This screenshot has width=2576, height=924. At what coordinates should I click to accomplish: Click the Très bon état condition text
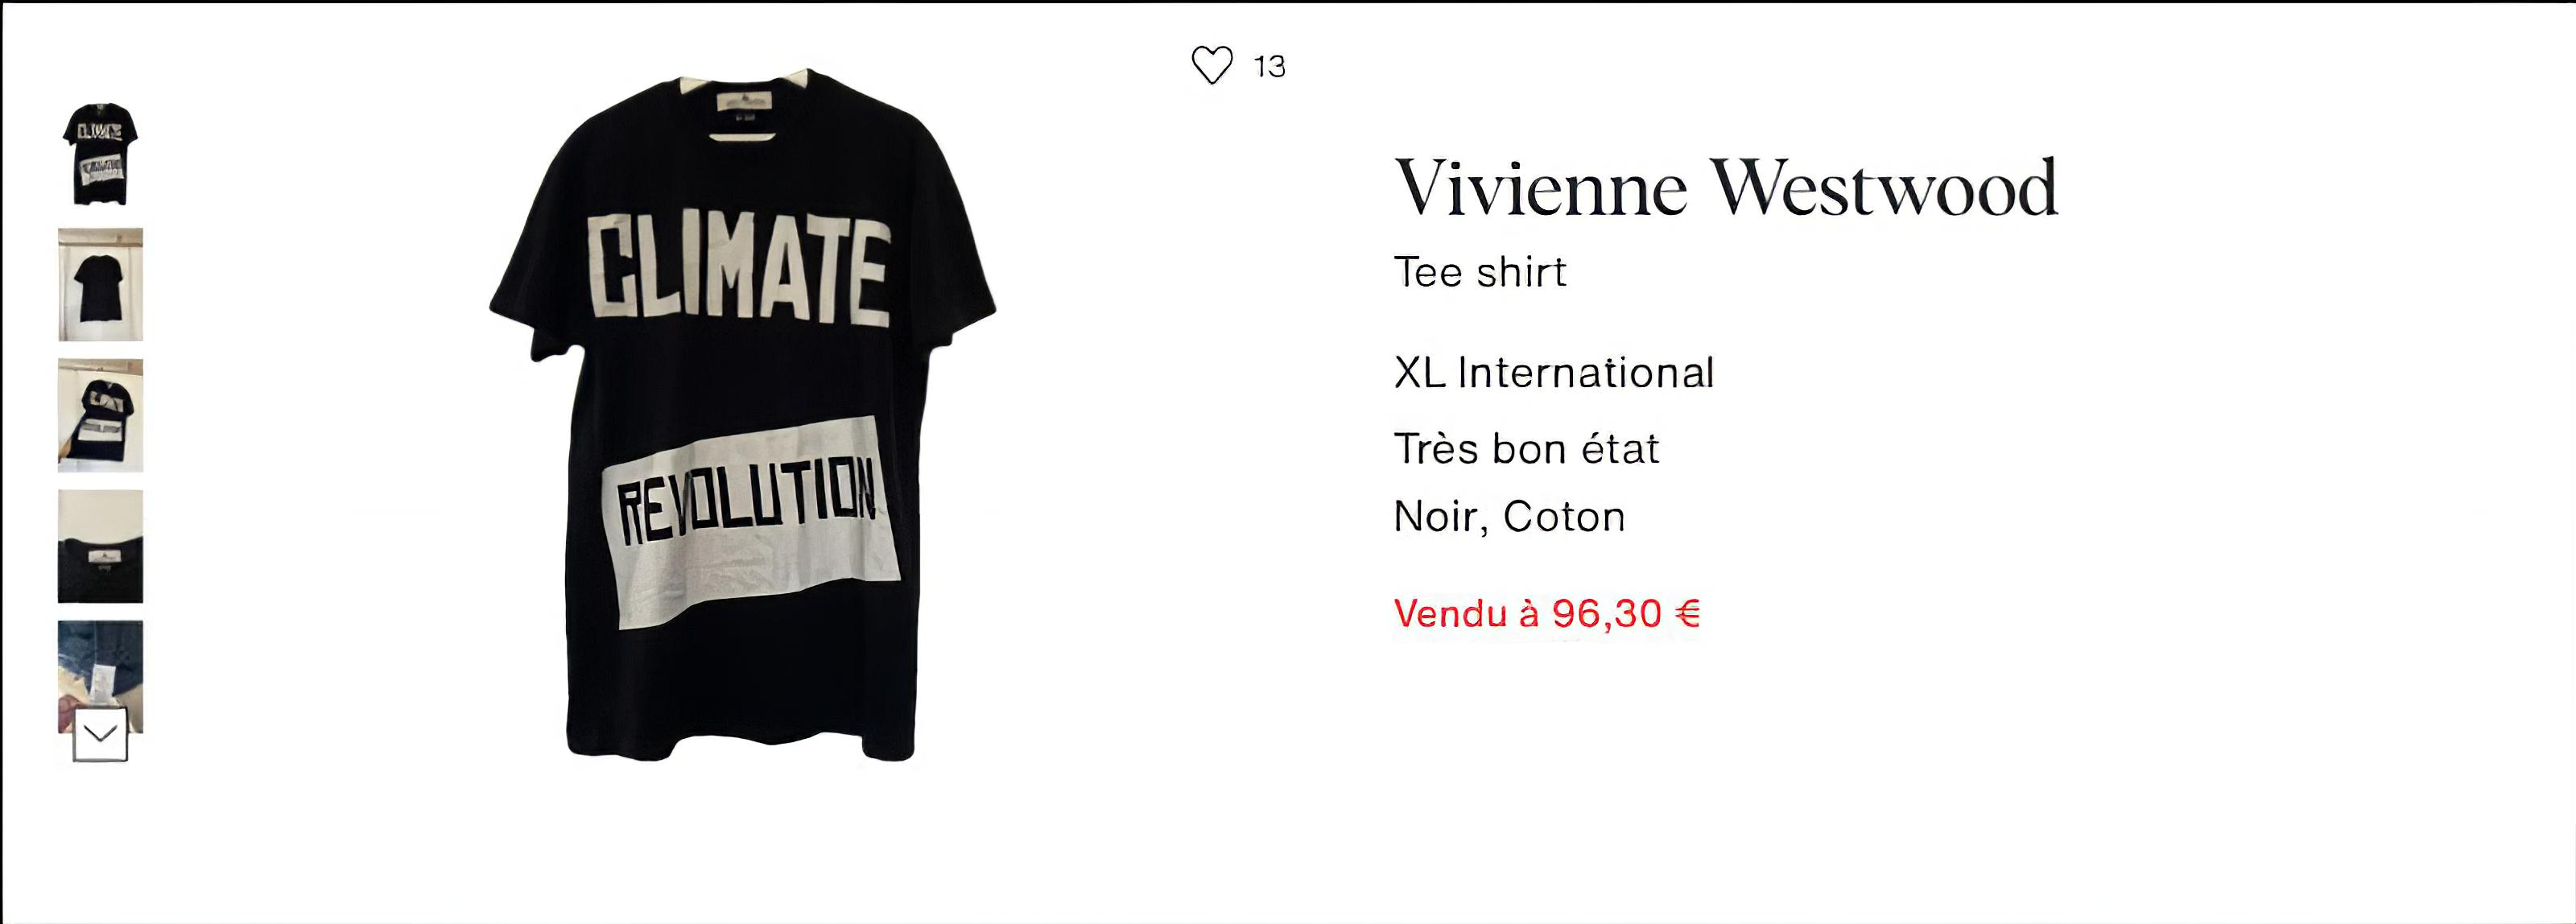click(1526, 449)
